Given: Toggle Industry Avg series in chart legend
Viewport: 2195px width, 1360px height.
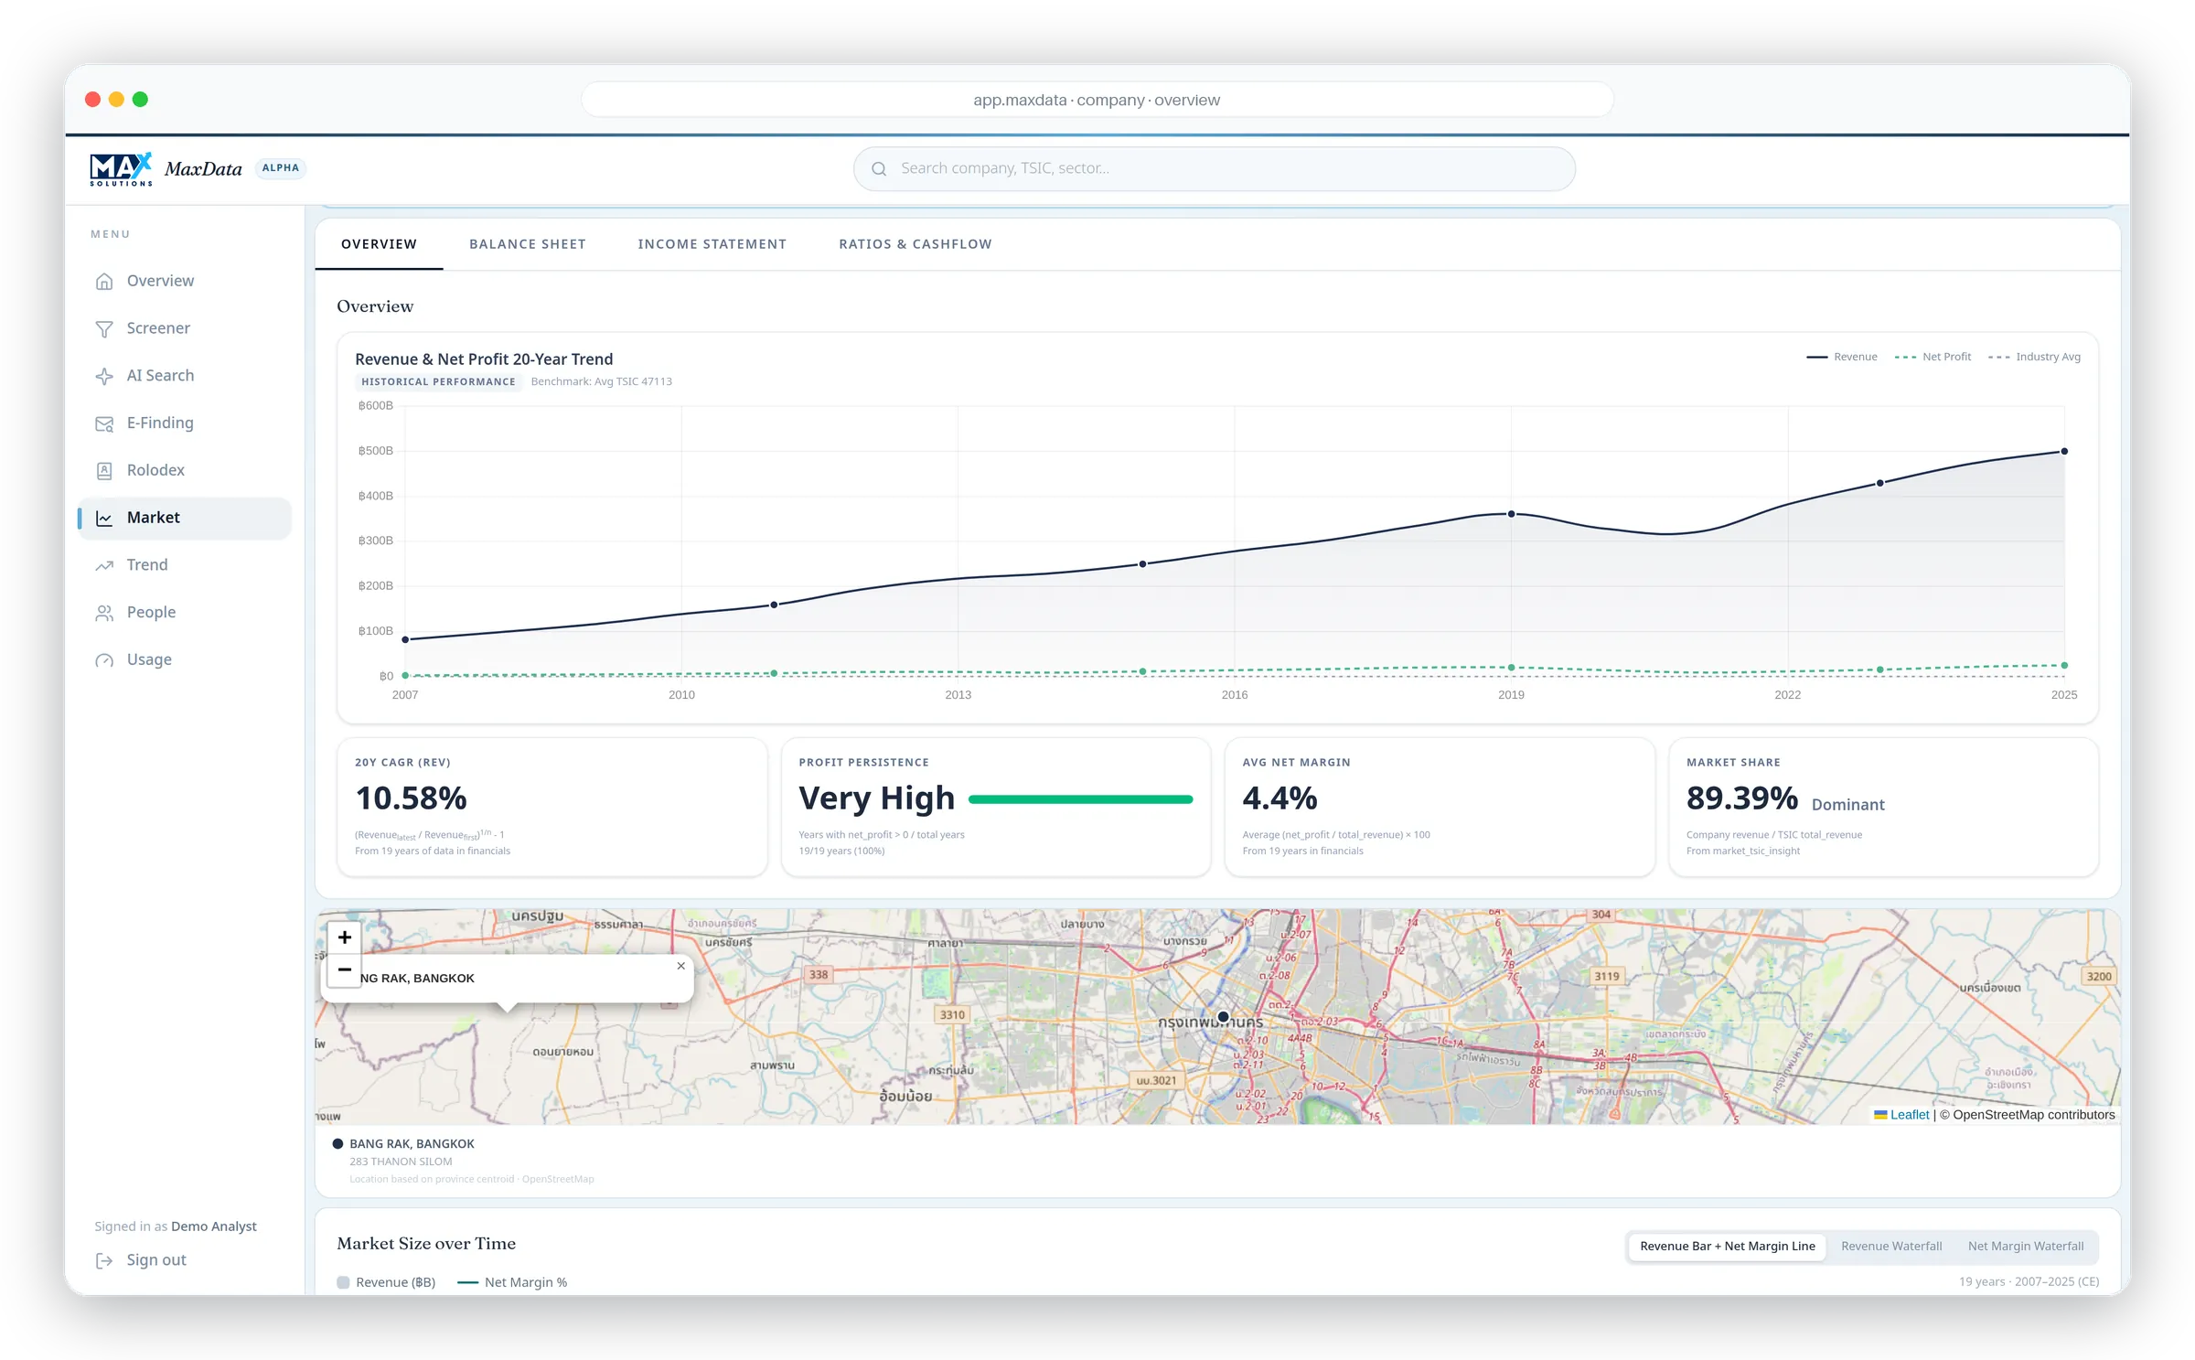Looking at the screenshot, I should 2034,357.
